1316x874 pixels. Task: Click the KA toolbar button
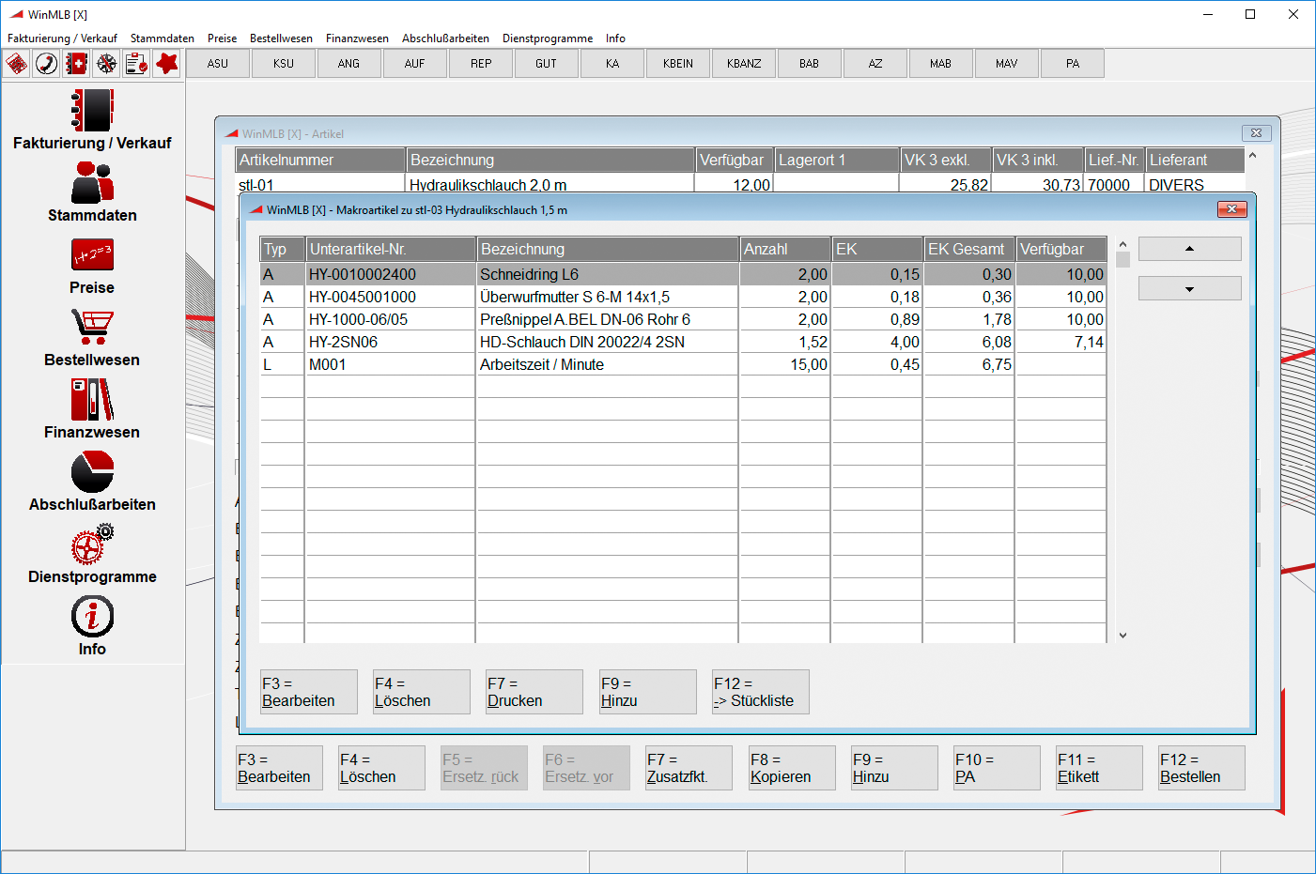tap(612, 64)
